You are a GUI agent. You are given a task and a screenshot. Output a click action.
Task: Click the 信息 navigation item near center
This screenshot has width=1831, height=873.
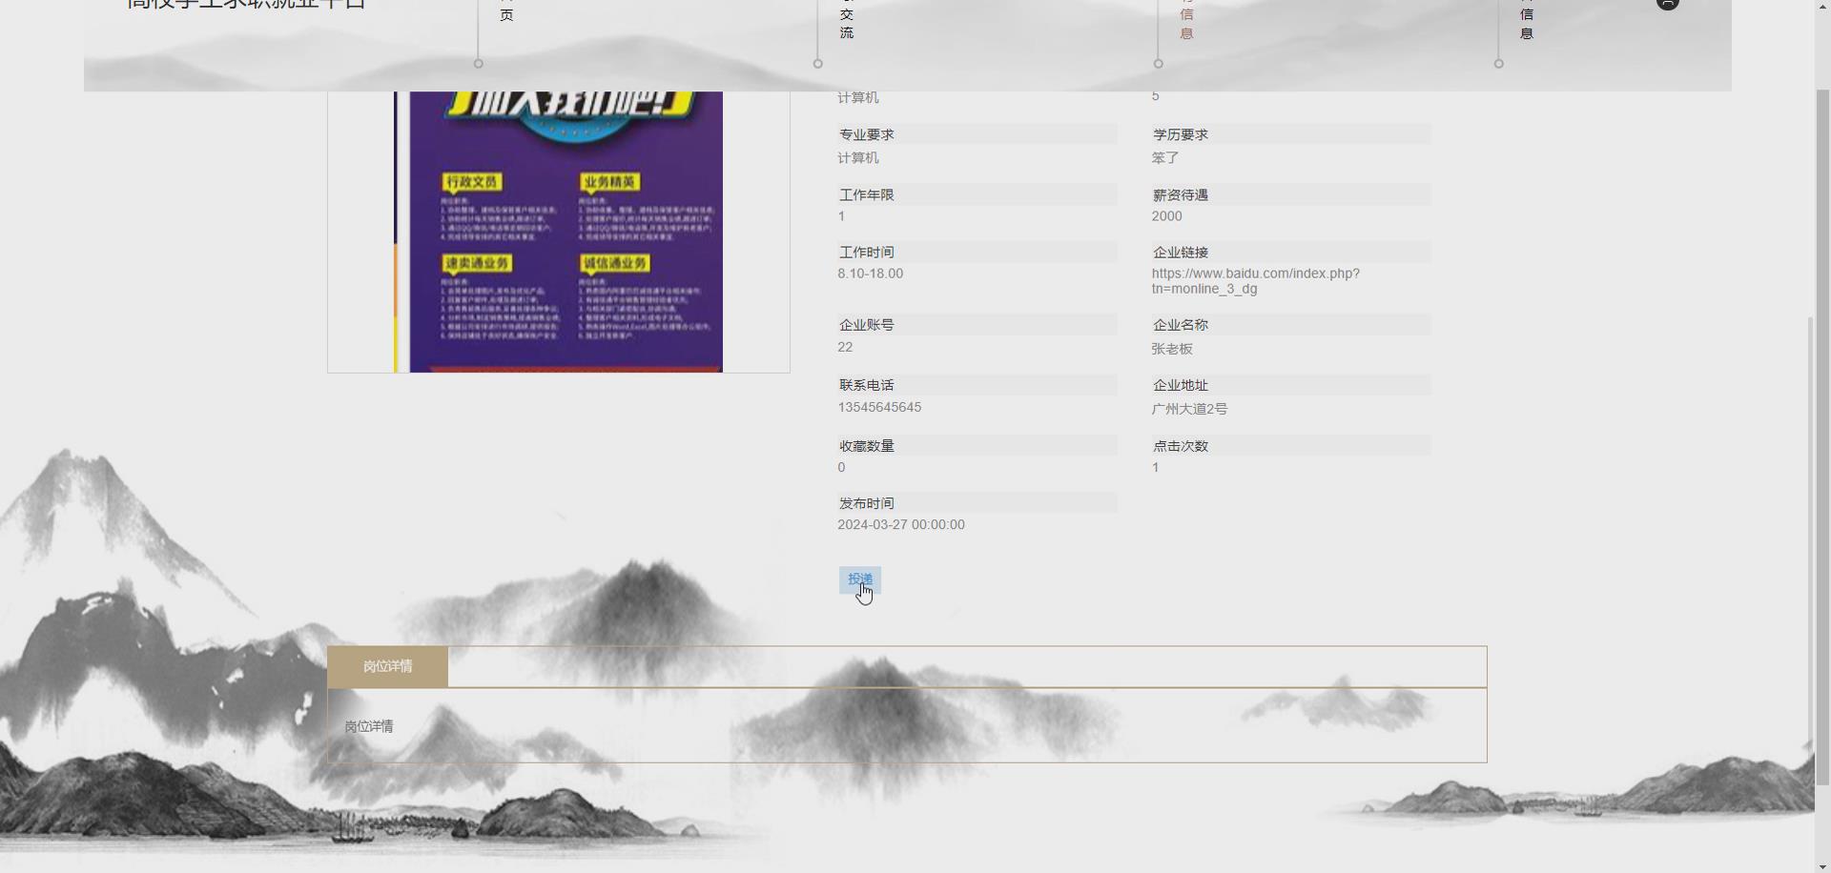coord(1184,23)
